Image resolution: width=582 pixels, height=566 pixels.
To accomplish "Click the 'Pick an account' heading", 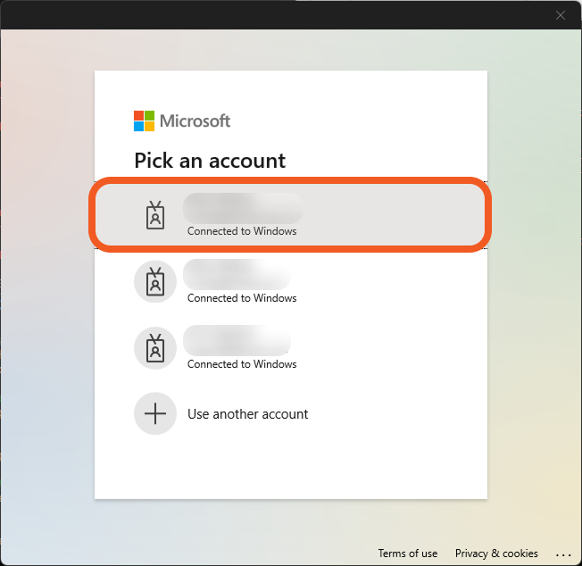I will pos(210,161).
